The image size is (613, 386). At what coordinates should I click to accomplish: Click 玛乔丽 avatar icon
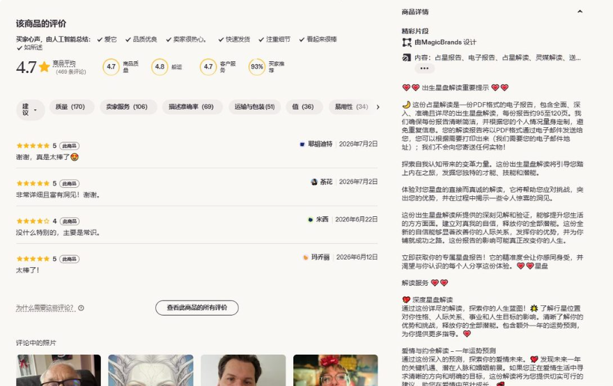306,257
